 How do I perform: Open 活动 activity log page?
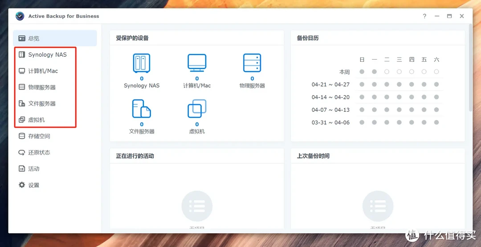33,169
